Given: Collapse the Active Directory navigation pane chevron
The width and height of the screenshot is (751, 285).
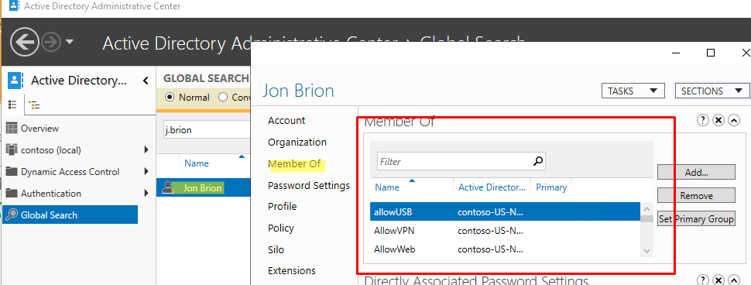Looking at the screenshot, I should point(146,81).
